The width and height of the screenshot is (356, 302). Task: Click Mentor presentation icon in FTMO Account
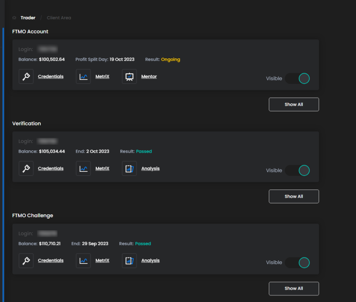point(129,77)
